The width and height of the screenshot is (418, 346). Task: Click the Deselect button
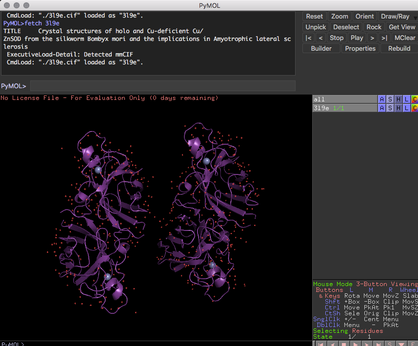pyautogui.click(x=346, y=27)
